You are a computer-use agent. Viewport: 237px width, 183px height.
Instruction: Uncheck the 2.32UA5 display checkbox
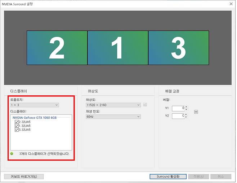(x=17, y=122)
